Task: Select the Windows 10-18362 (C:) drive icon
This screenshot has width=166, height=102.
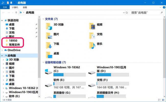Action: click(x=48, y=72)
